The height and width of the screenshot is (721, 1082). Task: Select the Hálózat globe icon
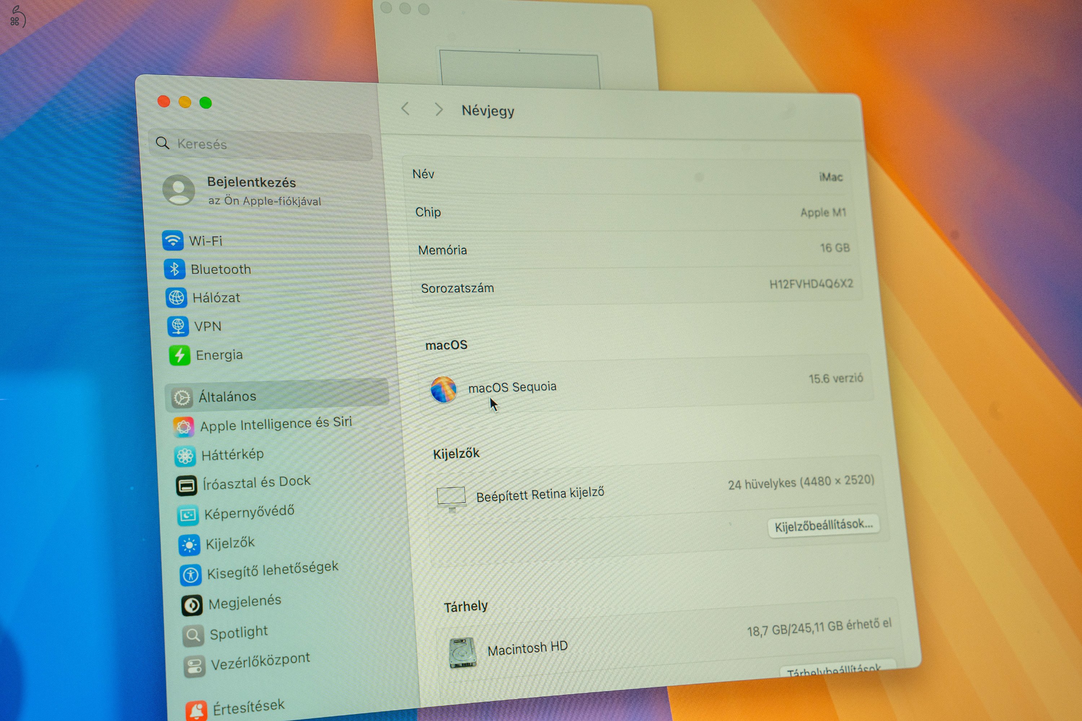[x=176, y=297]
